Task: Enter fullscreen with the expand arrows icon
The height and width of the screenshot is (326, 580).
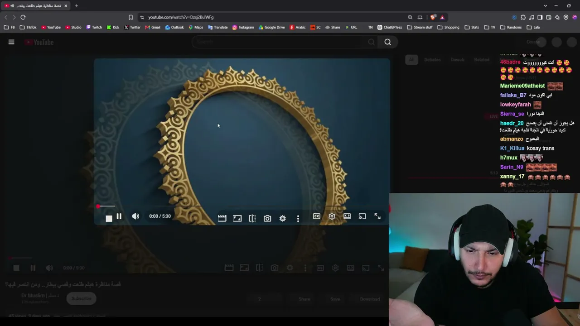Action: click(377, 216)
